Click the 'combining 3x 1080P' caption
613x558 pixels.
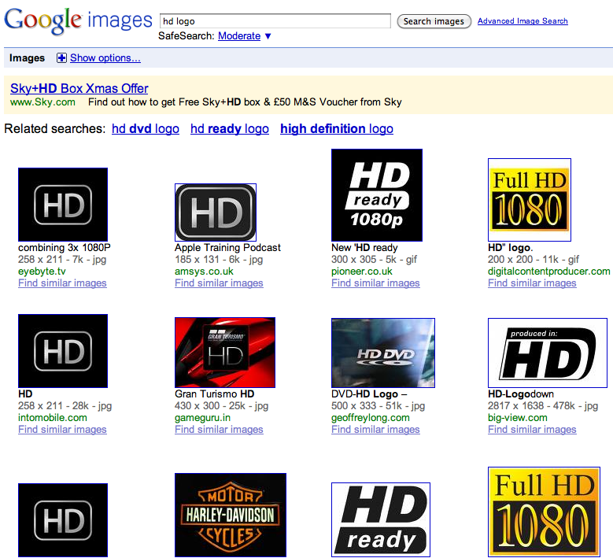coord(65,248)
